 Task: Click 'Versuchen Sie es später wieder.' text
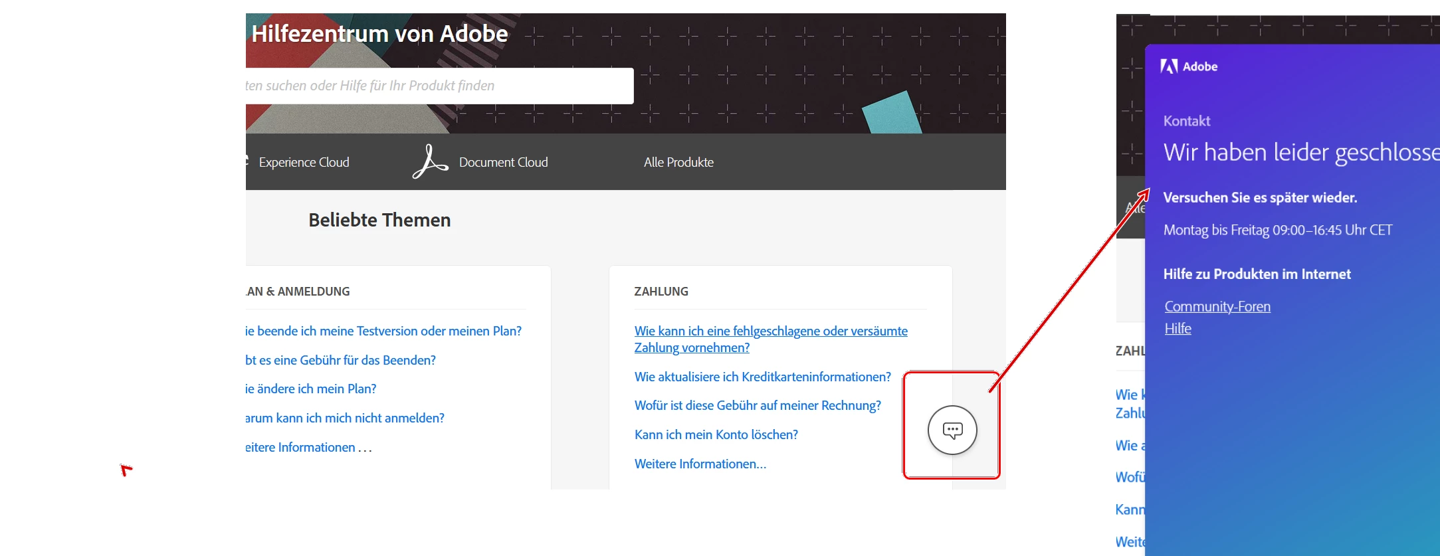point(1260,197)
